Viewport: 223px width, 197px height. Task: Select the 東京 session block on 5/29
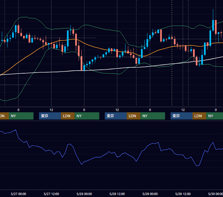(x=182, y=116)
